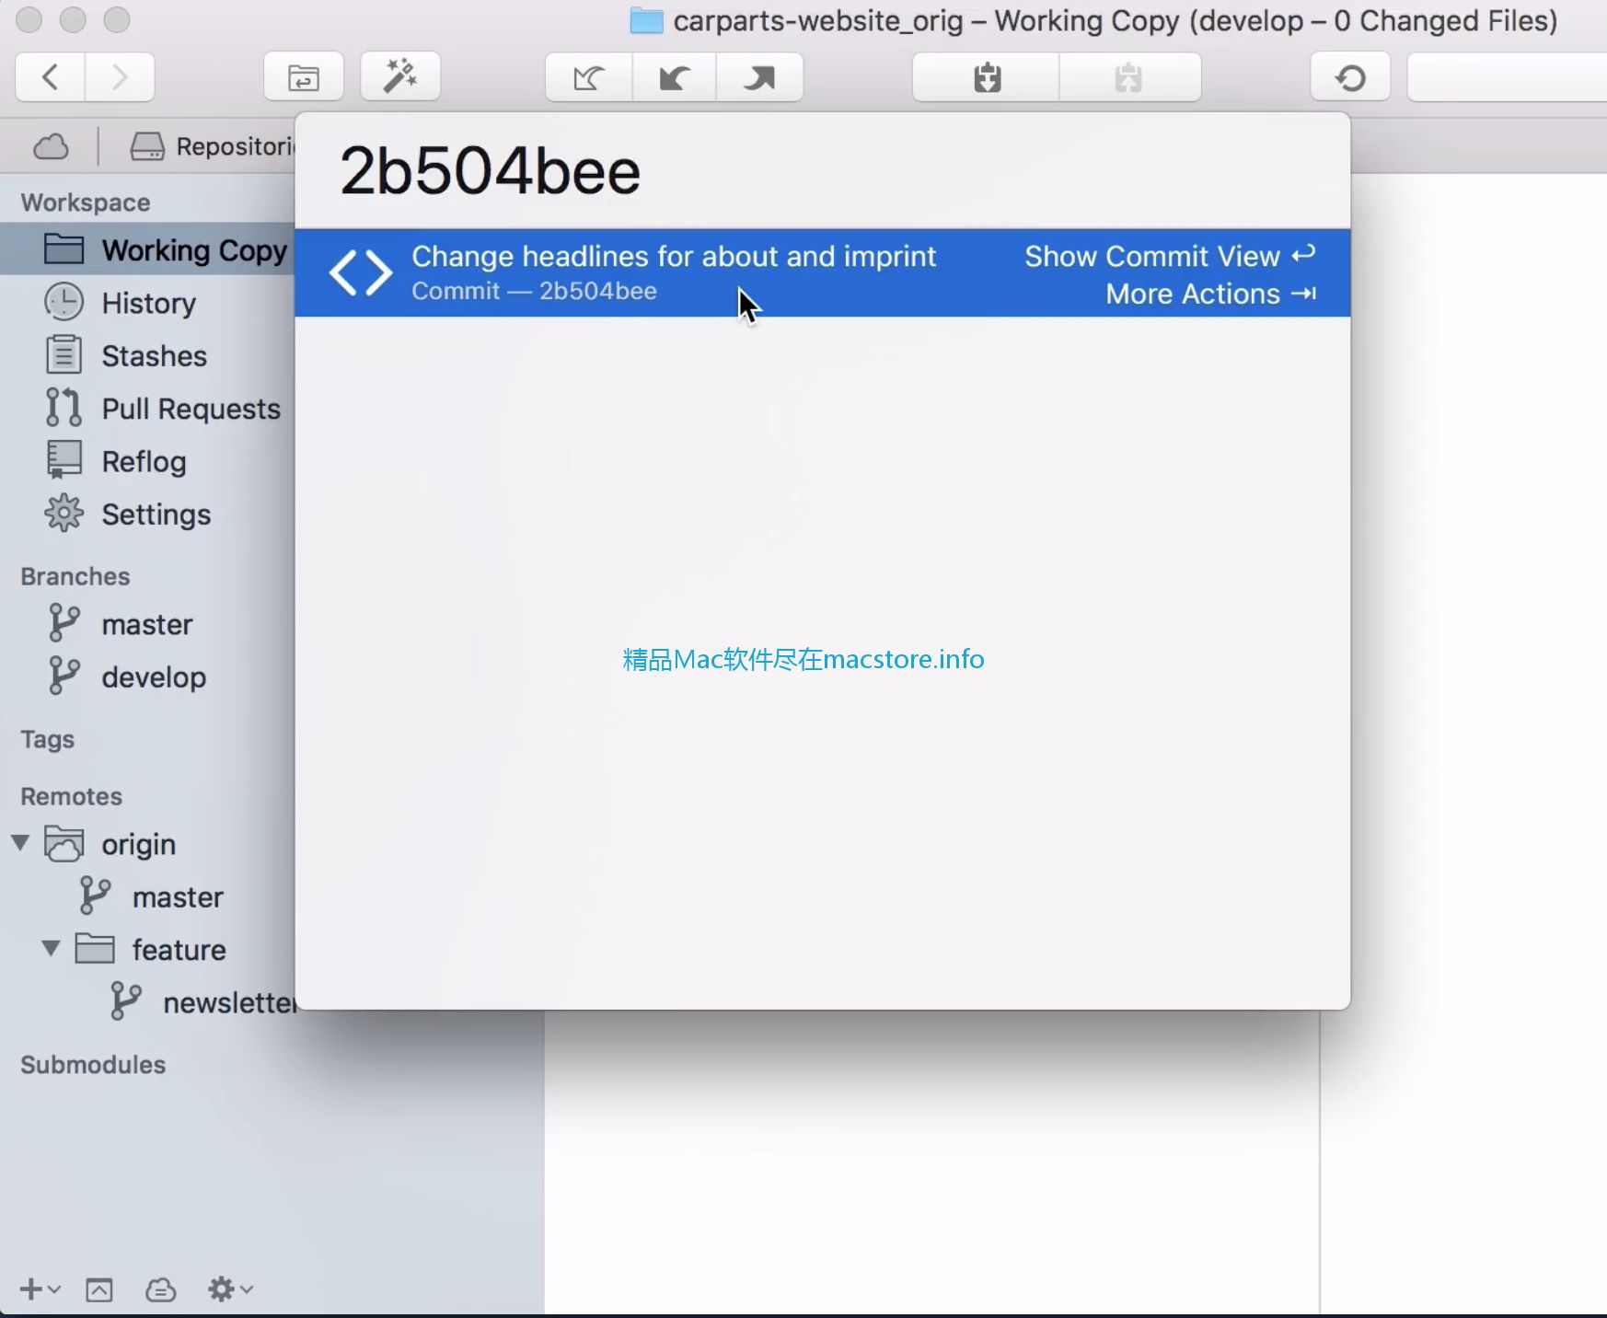Select Working Copy in the sidebar
This screenshot has height=1318, width=1607.
tap(147, 249)
